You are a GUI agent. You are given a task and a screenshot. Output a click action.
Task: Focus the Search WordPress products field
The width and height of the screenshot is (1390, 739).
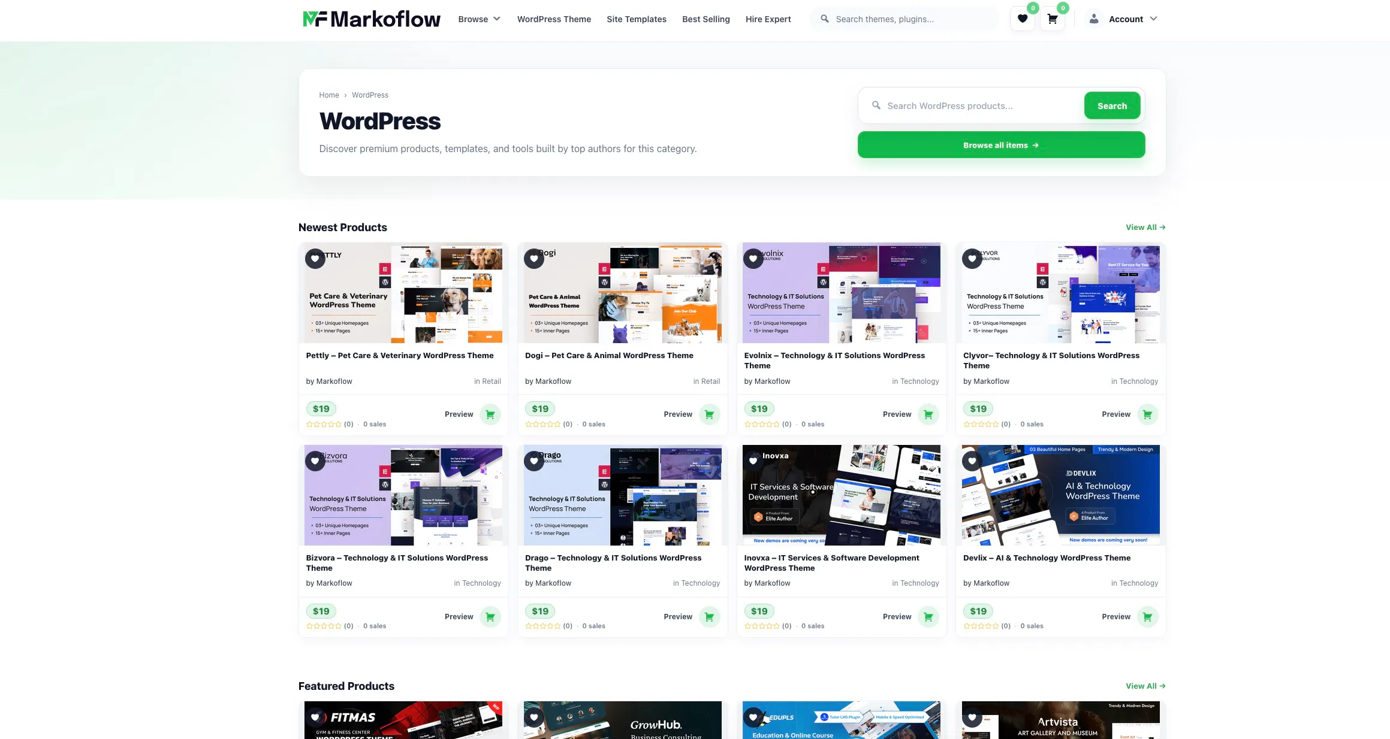pos(980,106)
